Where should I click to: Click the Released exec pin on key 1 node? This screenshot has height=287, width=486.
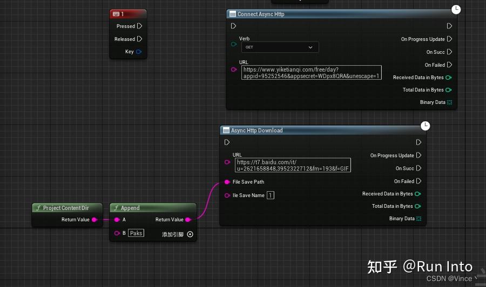[139, 39]
